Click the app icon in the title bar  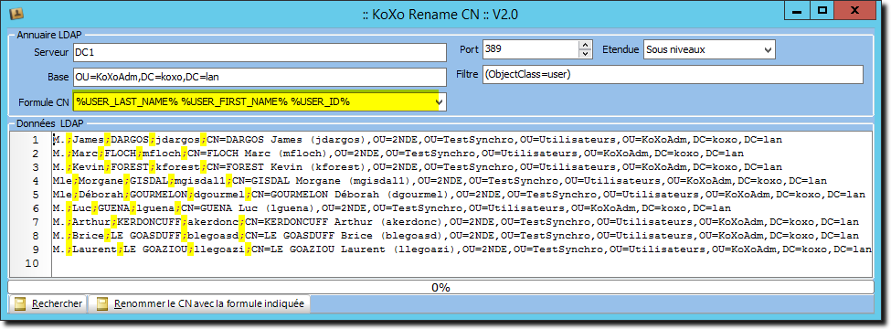[x=16, y=12]
